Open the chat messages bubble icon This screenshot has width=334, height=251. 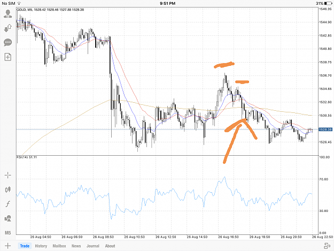(x=8, y=42)
